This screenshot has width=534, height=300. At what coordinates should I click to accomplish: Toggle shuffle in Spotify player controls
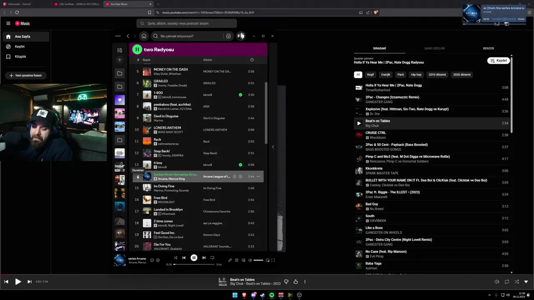pos(175,258)
